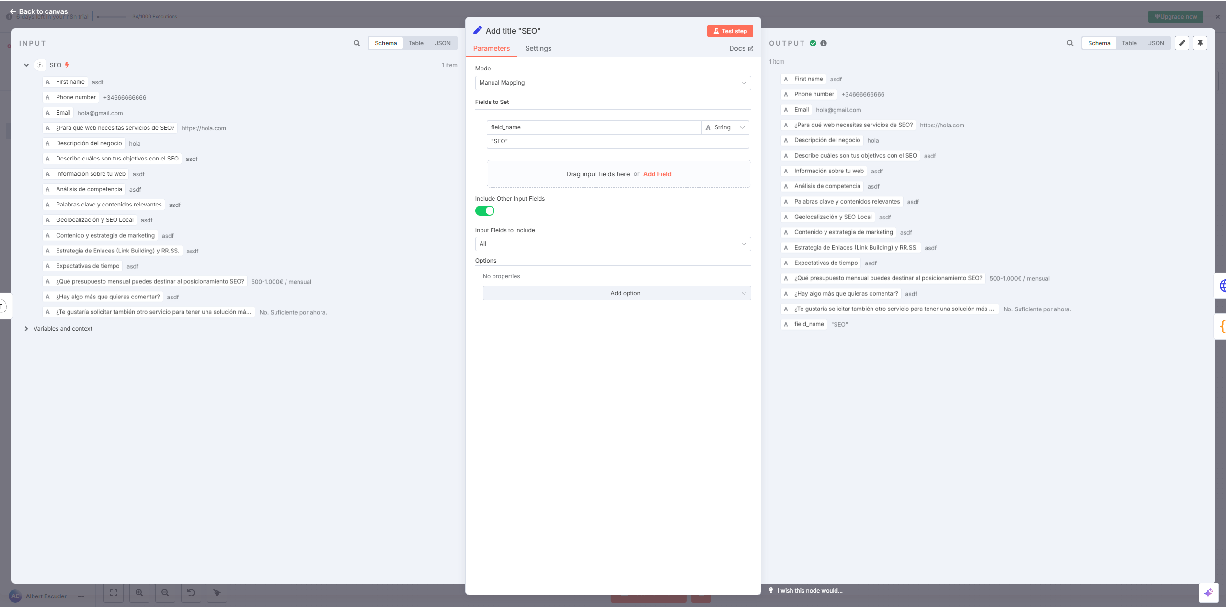Image resolution: width=1226 pixels, height=607 pixels.
Task: Open search in the INPUT panel
Action: [357, 43]
